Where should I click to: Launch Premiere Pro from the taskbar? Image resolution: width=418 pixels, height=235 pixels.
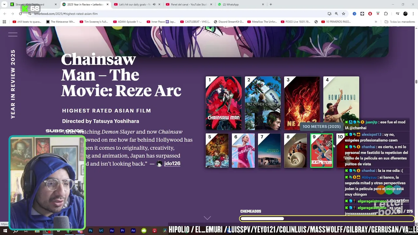pos(122,231)
